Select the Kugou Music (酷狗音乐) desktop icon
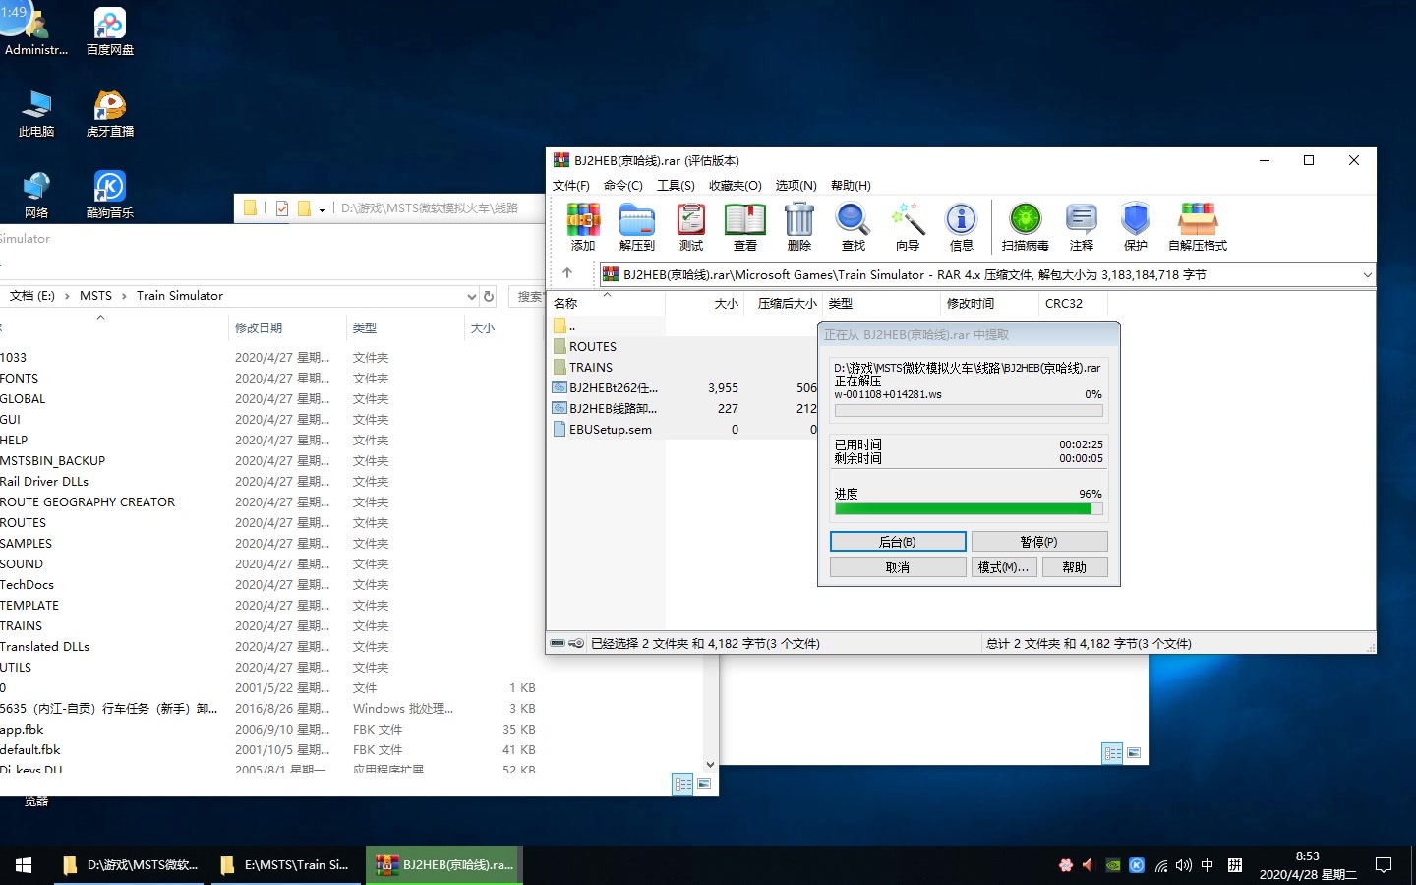 [x=110, y=195]
